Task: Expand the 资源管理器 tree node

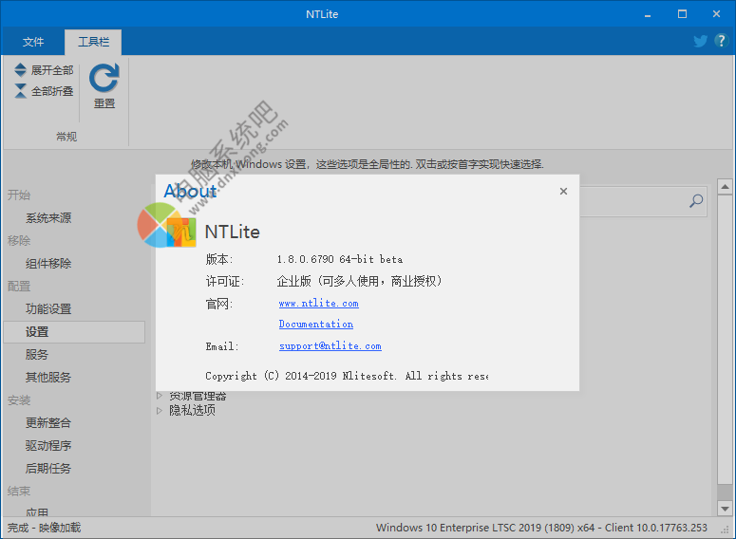Action: pyautogui.click(x=160, y=396)
